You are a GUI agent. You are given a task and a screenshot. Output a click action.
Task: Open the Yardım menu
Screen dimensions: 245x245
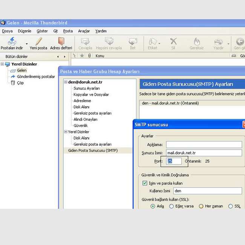(101, 31)
